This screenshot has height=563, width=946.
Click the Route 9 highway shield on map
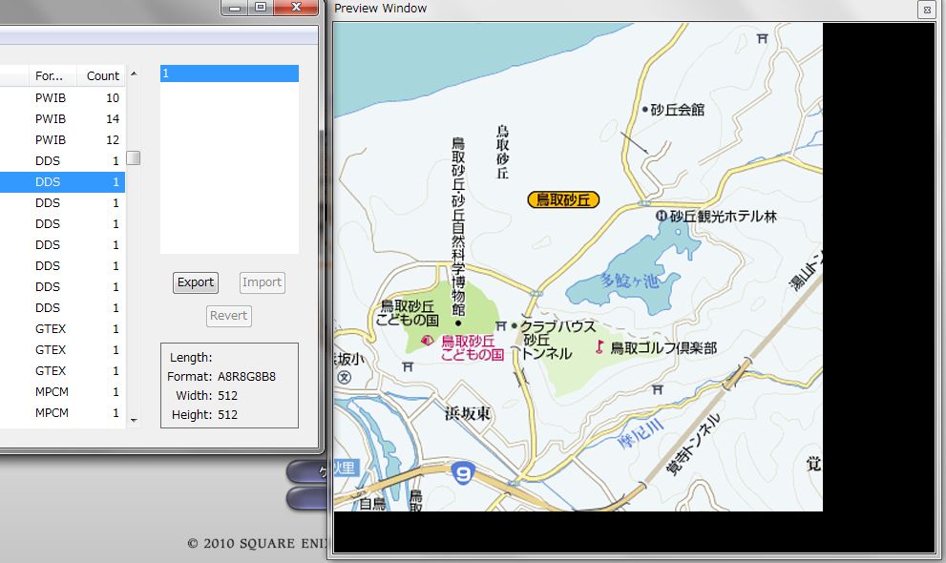pos(463,472)
